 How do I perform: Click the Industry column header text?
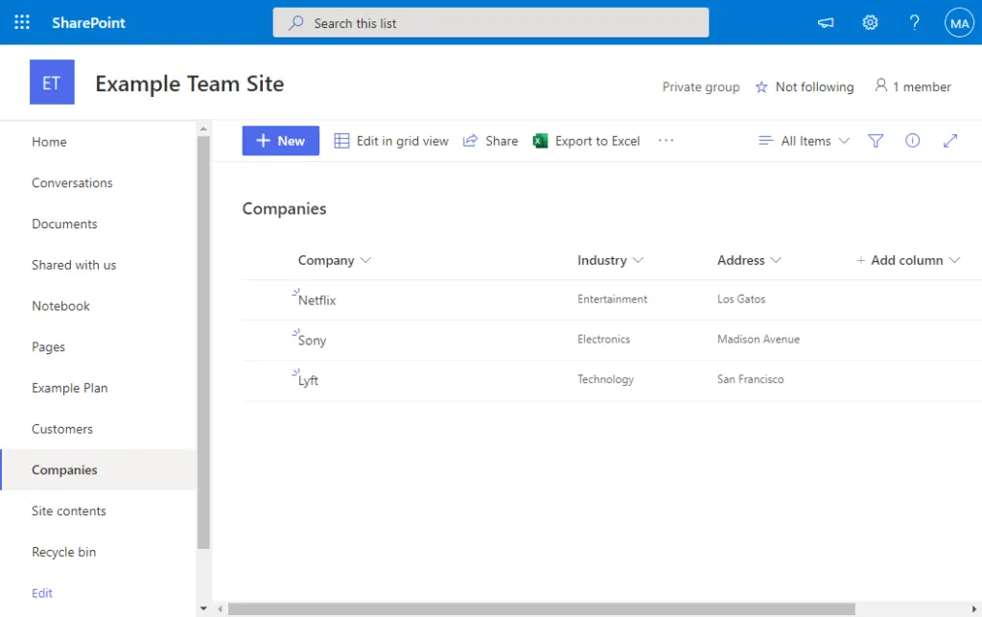point(602,261)
